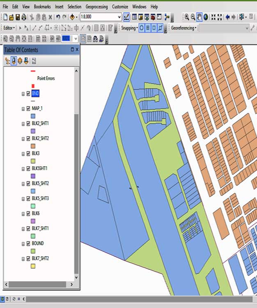Open the Geoprocessing menu
The height and width of the screenshot is (308, 257).
[x=97, y=7]
